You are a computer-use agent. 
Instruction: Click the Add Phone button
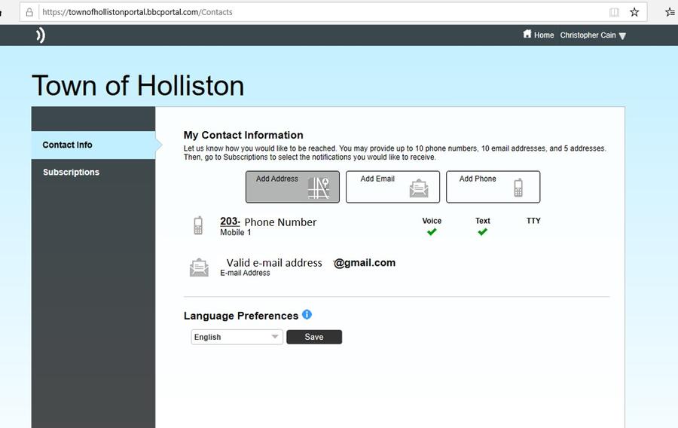(493, 187)
